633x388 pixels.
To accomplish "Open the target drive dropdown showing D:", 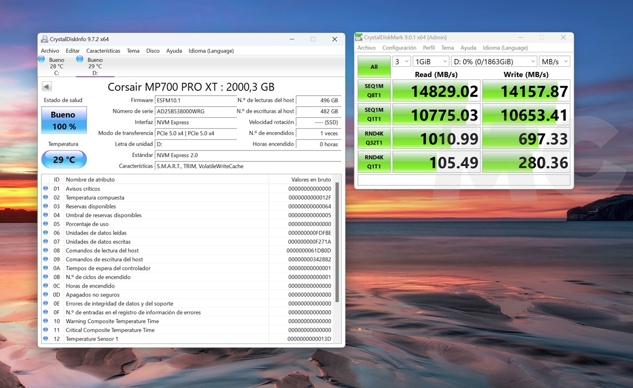I will 494,61.
